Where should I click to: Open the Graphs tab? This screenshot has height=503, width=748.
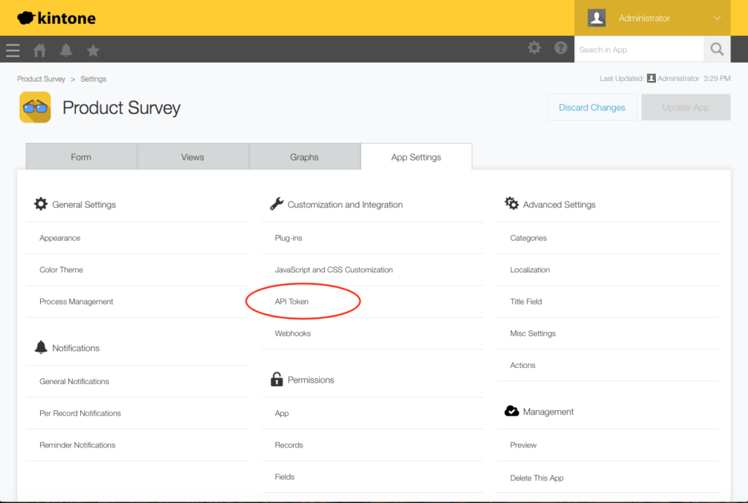(x=305, y=157)
